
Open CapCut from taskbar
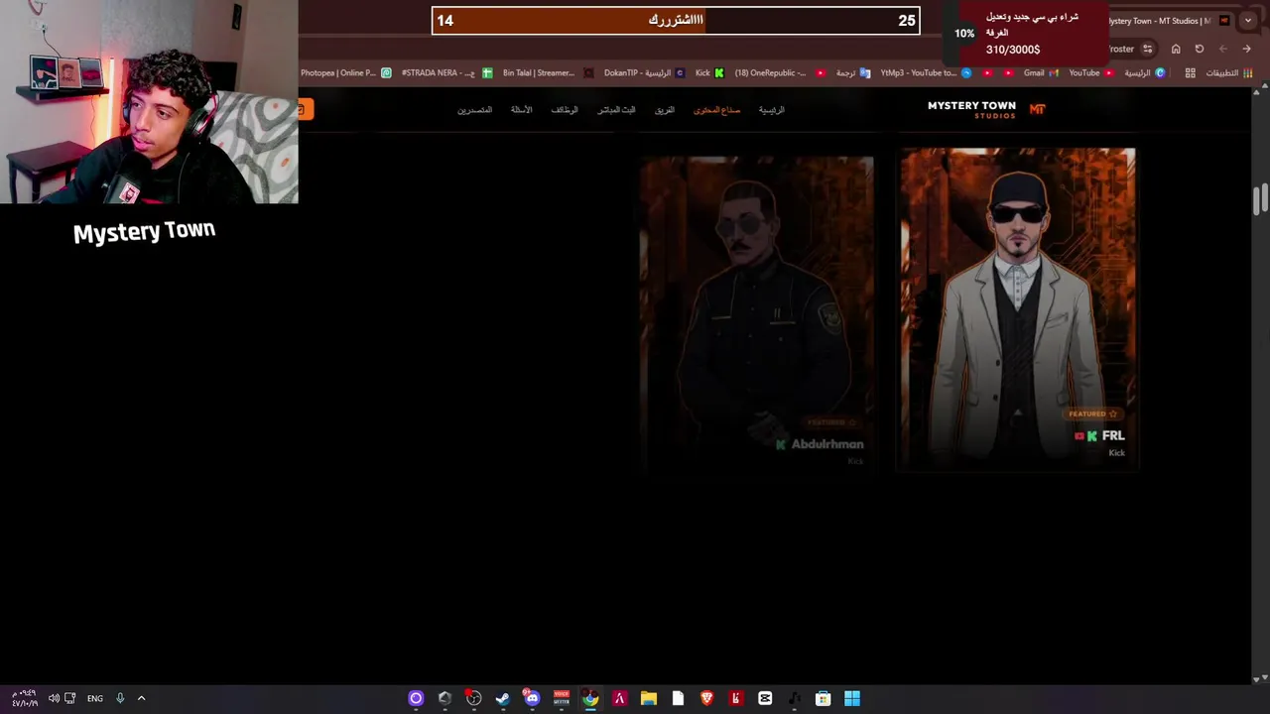765,698
